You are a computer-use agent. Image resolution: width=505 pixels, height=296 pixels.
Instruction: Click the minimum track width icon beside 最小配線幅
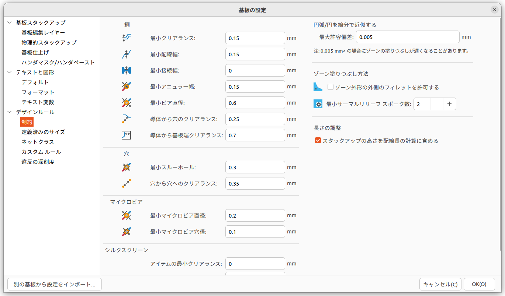click(127, 54)
